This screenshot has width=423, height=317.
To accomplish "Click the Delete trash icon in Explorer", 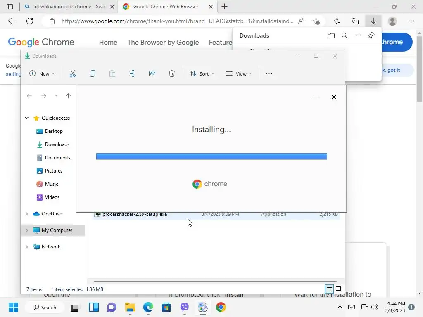I will tap(172, 73).
